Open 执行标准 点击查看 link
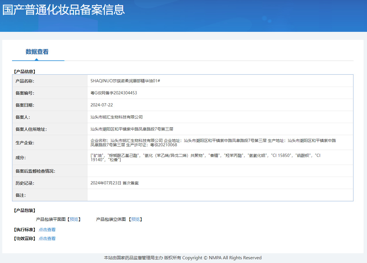This screenshot has width=367, height=263. click(47, 230)
